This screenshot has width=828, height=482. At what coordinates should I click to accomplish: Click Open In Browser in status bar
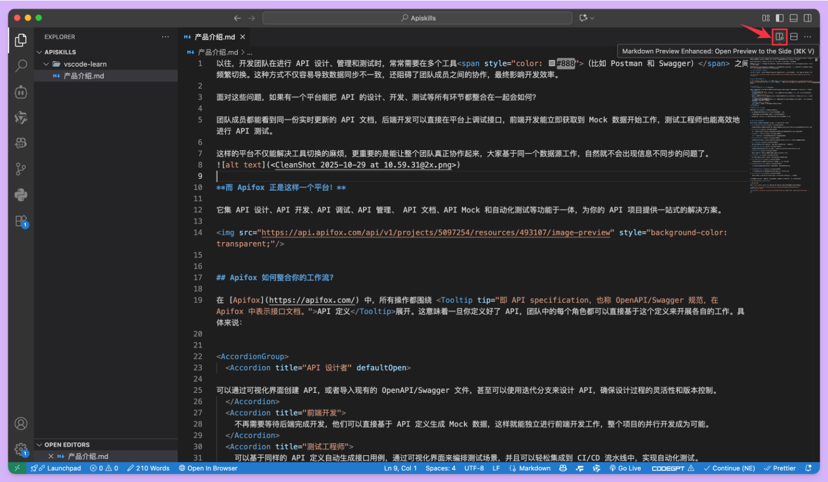208,468
